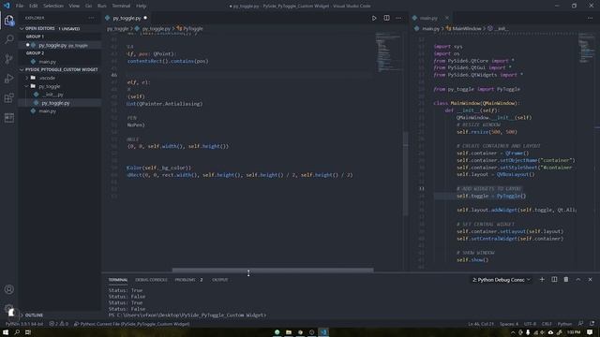600x337 pixels.
Task: Open the feedback icon in status bar
Action: [x=581, y=324]
